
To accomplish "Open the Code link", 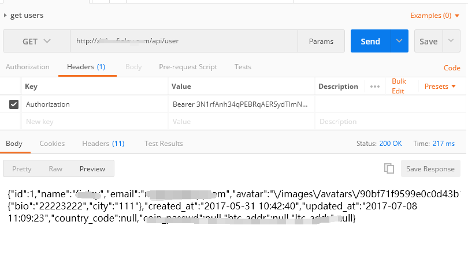I will (x=452, y=68).
